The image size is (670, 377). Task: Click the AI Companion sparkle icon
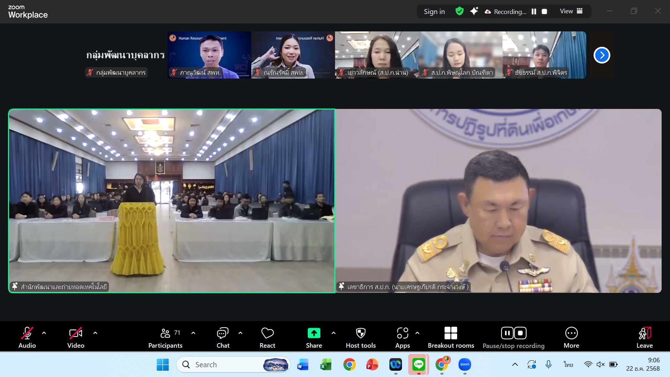474,11
